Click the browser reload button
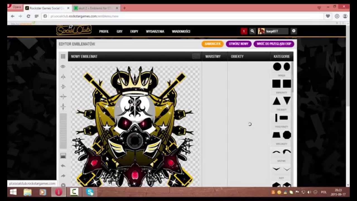This screenshot has height=201, width=357. (28, 16)
